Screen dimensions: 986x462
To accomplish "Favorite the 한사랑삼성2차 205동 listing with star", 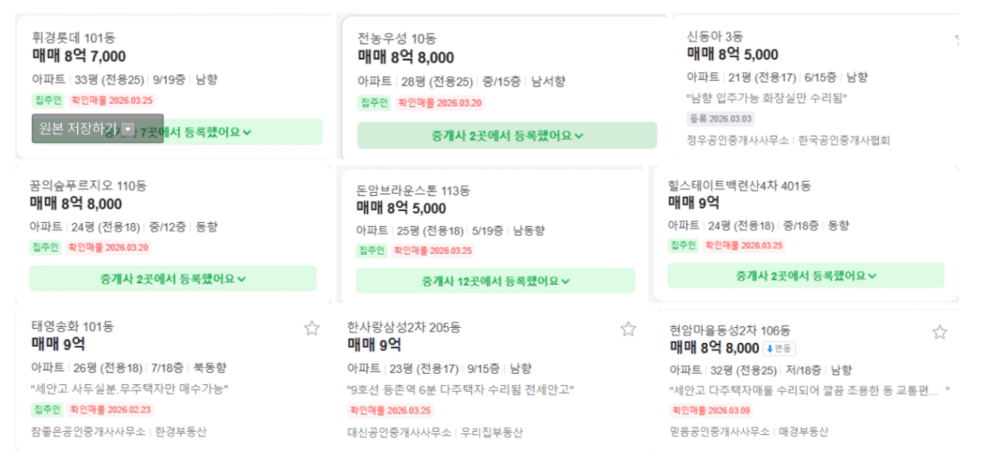I will (628, 329).
